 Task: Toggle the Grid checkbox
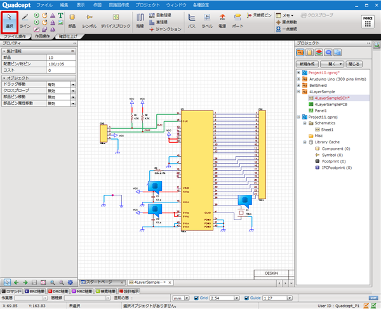pyautogui.click(x=196, y=298)
